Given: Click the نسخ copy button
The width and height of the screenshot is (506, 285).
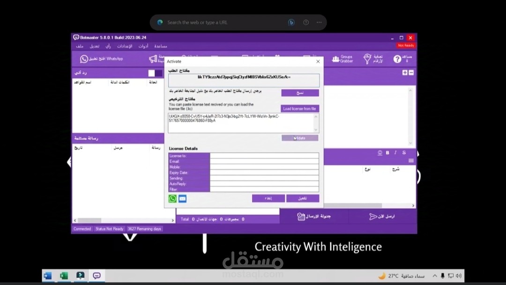Looking at the screenshot, I should [300, 93].
